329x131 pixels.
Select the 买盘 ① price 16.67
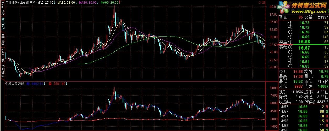[304, 47]
